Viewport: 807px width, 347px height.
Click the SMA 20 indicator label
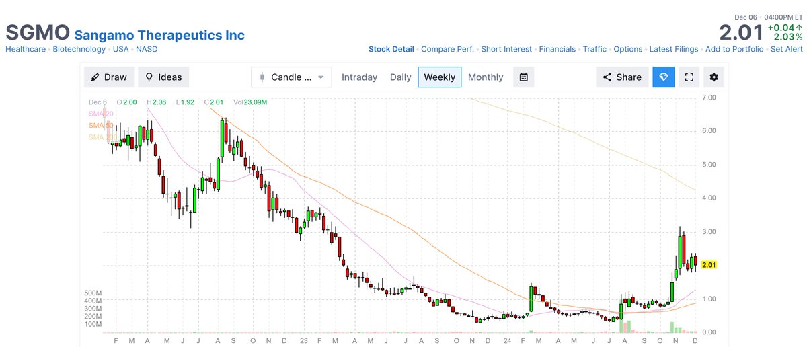[101, 114]
